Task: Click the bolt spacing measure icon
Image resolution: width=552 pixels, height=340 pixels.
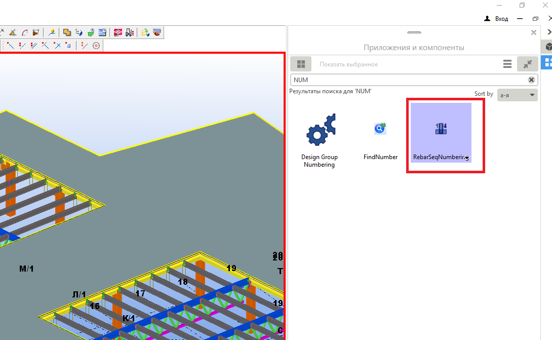Action: coord(35,32)
